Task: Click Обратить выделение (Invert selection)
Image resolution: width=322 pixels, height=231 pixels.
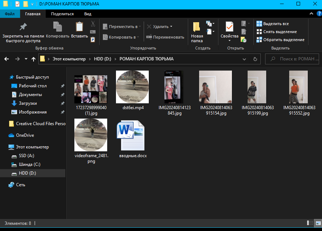Action: [280, 40]
